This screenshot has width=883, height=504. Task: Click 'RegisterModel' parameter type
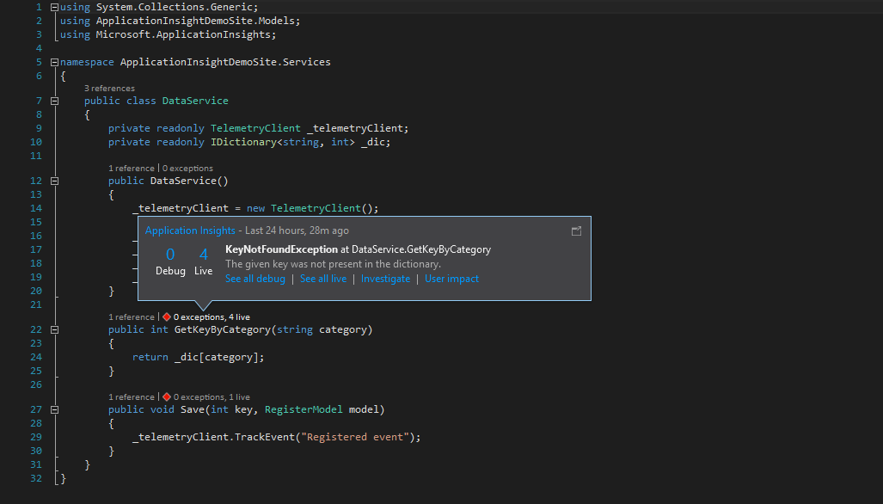[304, 409]
